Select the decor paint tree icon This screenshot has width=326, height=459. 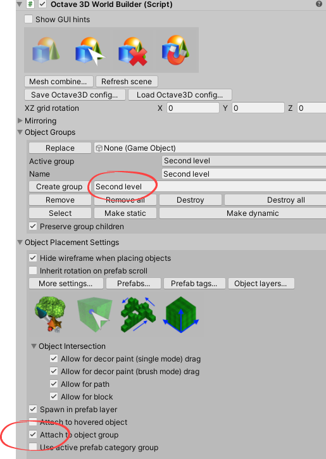point(49,314)
